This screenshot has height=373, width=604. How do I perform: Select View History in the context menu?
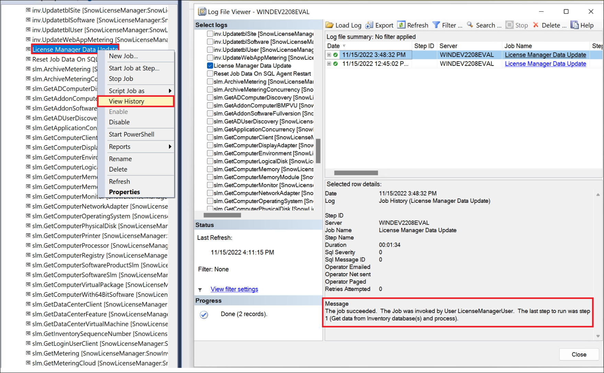click(136, 101)
